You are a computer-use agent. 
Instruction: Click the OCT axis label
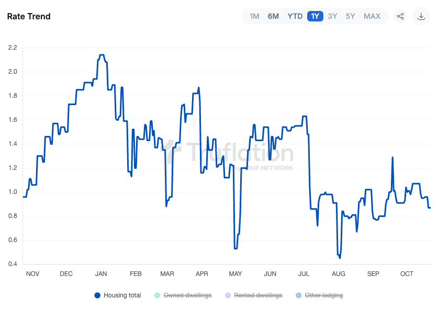[x=407, y=273]
